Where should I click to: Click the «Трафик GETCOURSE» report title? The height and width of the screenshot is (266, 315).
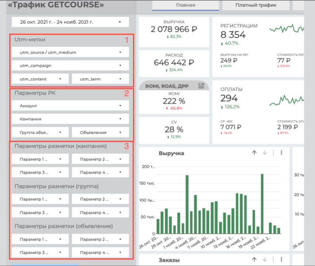(x=56, y=4)
